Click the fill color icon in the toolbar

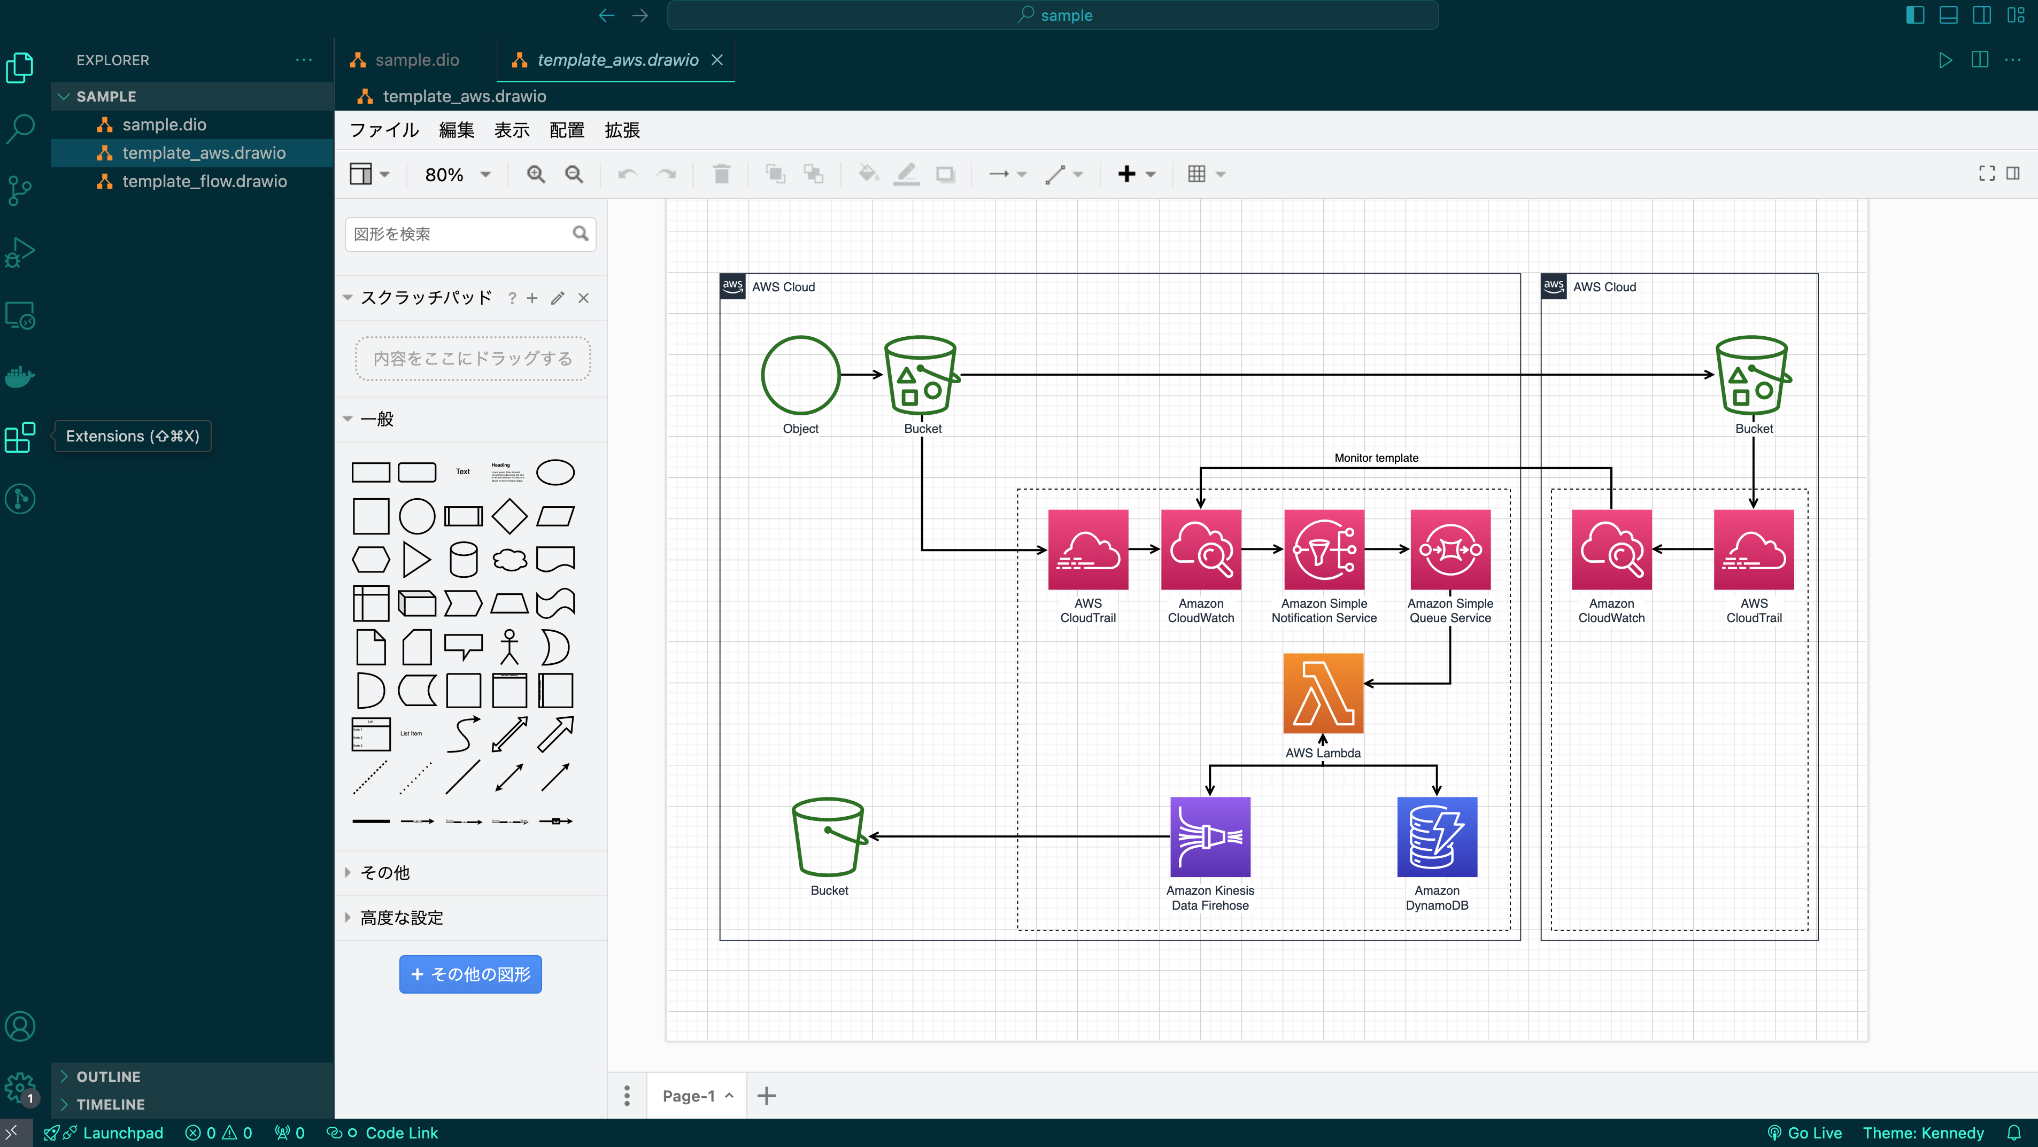click(x=868, y=174)
